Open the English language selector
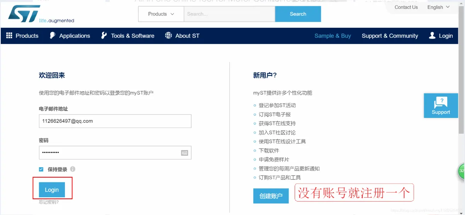Screen dimensions: 465x215 [x=438, y=7]
